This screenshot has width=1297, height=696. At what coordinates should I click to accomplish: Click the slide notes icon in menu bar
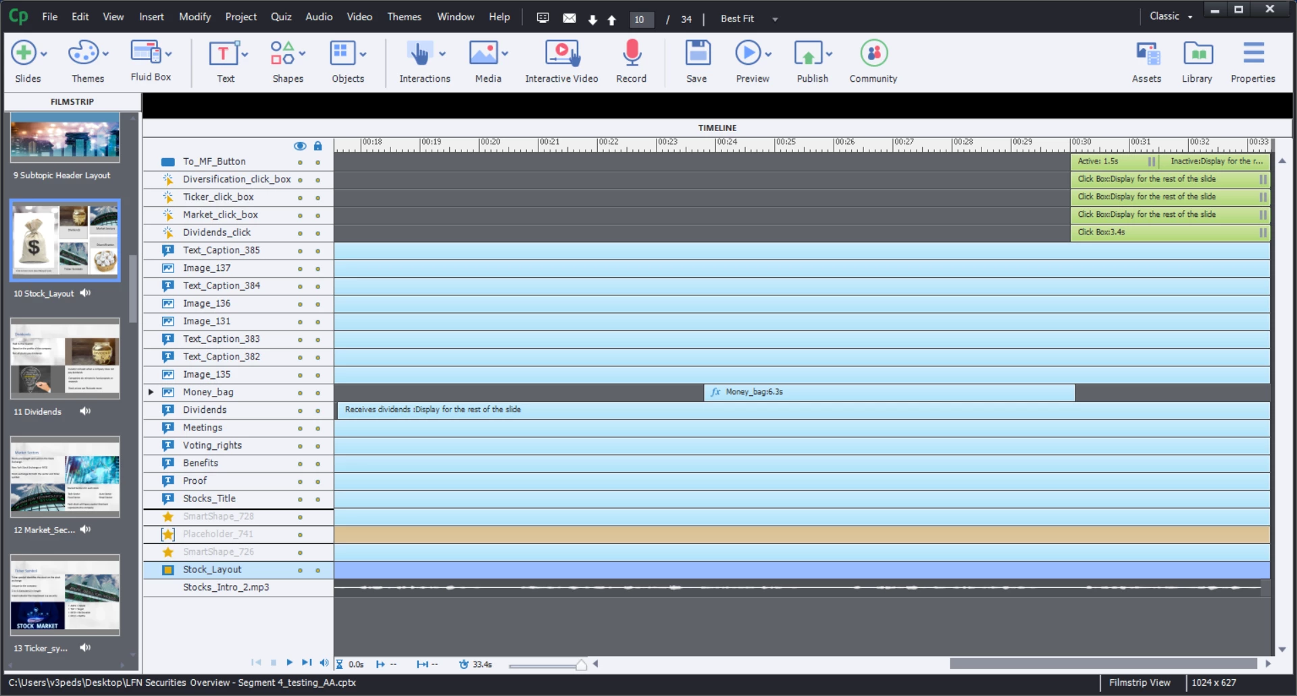(x=542, y=18)
